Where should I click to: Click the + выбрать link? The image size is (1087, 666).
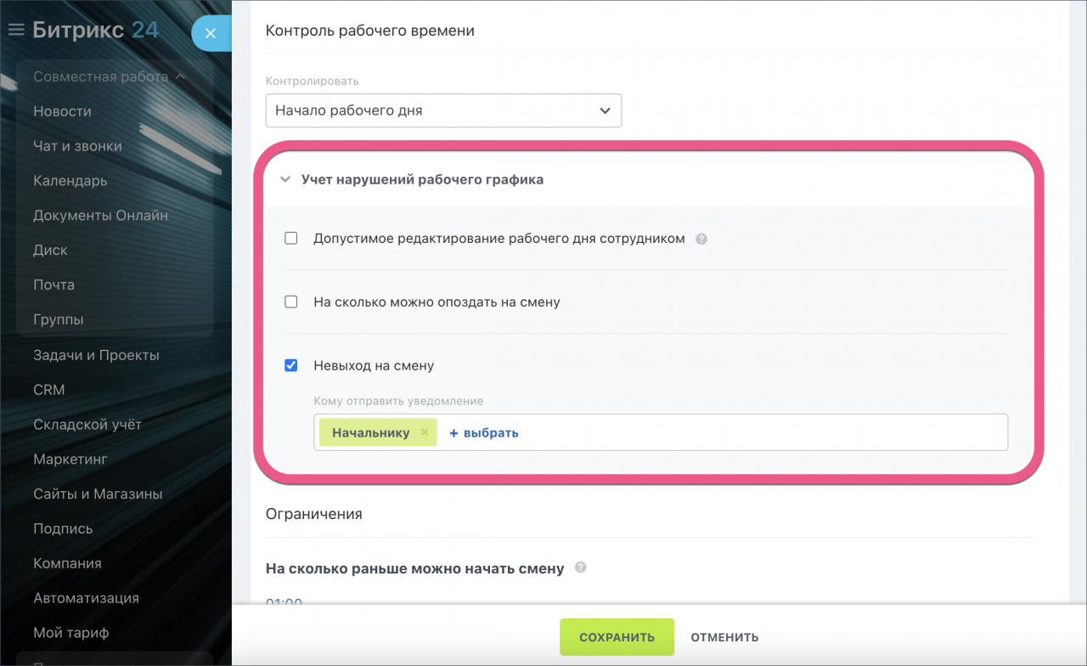[x=484, y=432]
